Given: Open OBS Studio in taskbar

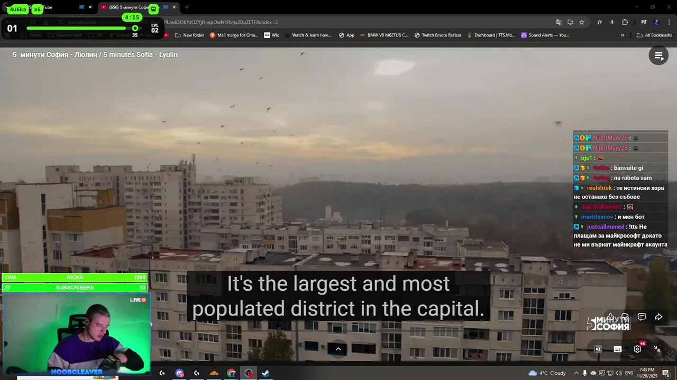Looking at the screenshot, I should (x=249, y=373).
